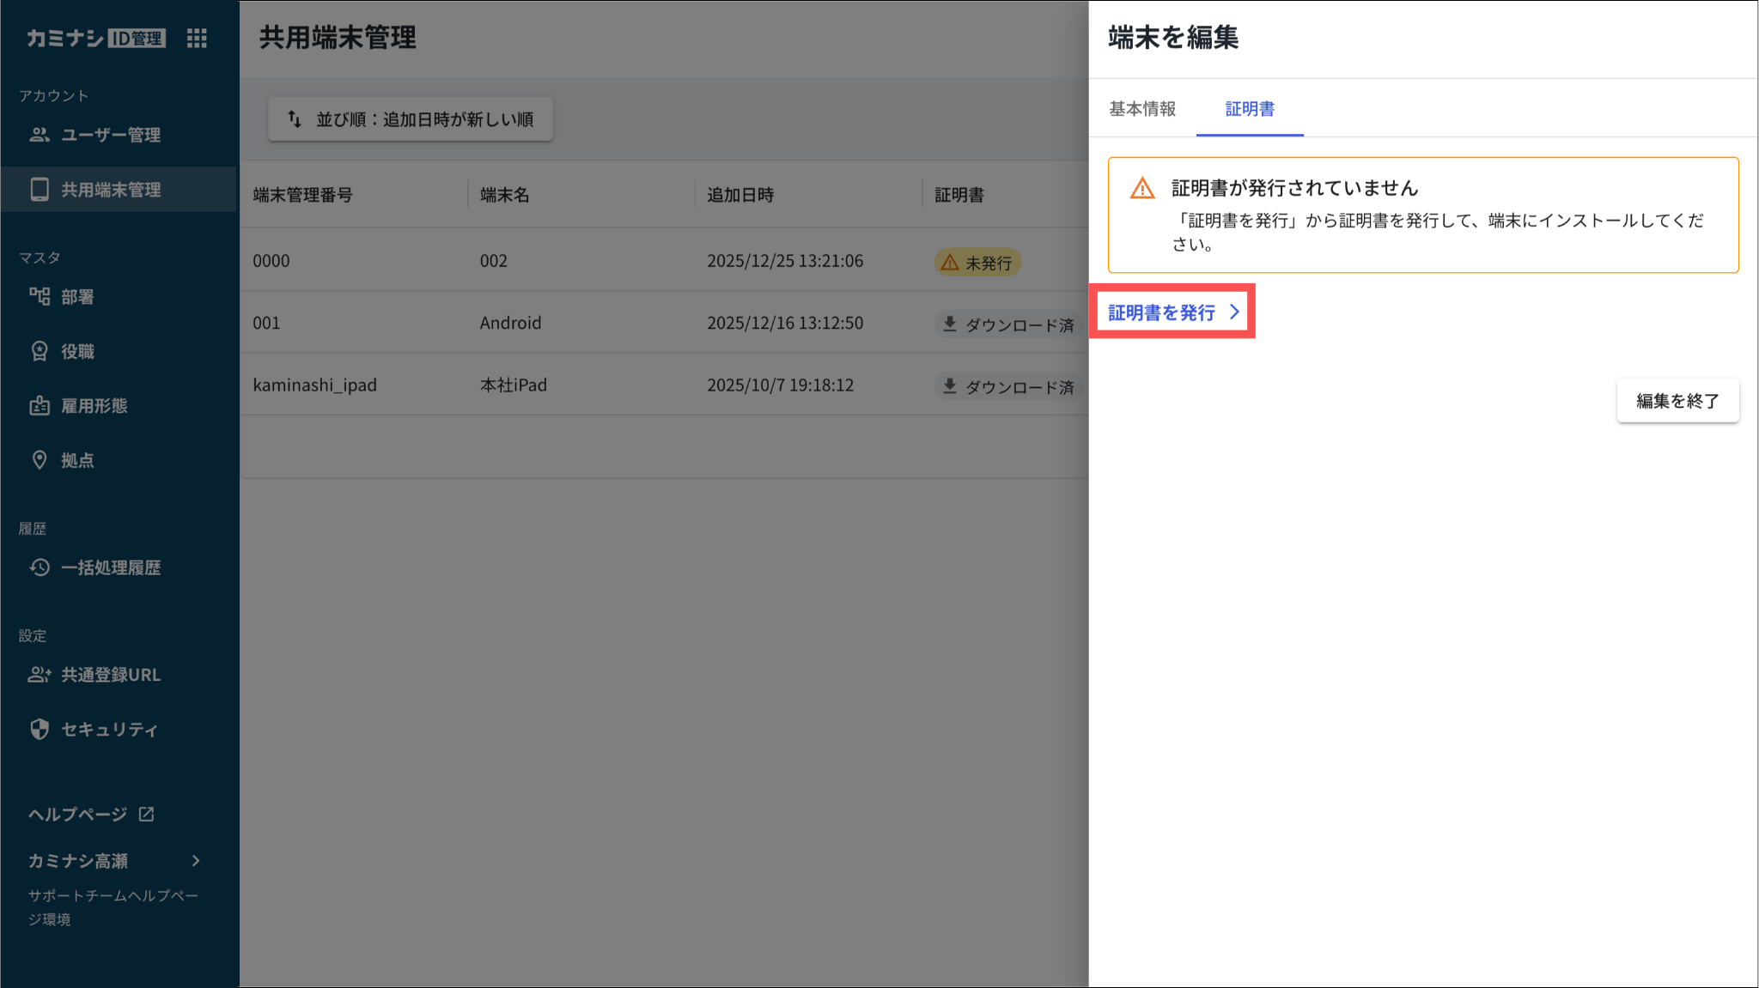Select the kaminashi_ipad device row
The width and height of the screenshot is (1759, 988).
point(314,385)
